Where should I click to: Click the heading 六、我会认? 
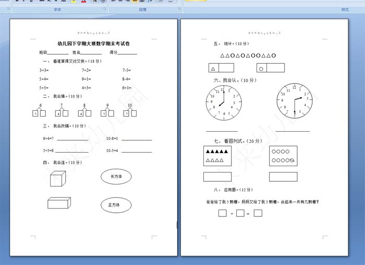tap(235, 80)
